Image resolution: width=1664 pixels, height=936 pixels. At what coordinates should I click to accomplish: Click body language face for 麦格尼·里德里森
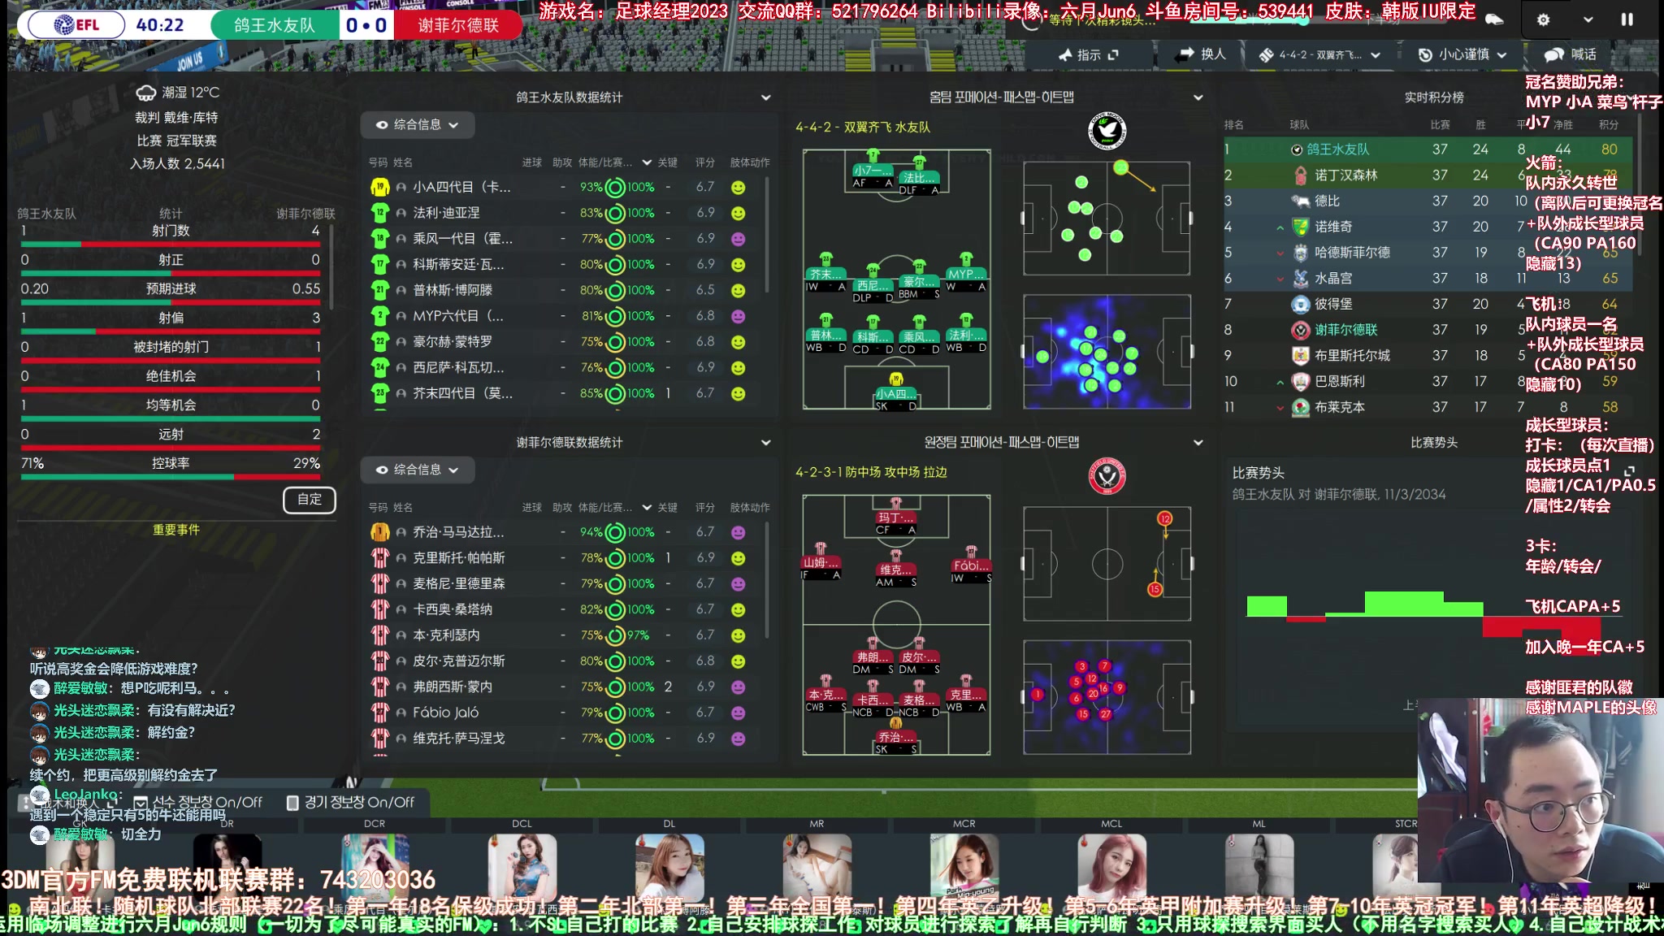[738, 584]
